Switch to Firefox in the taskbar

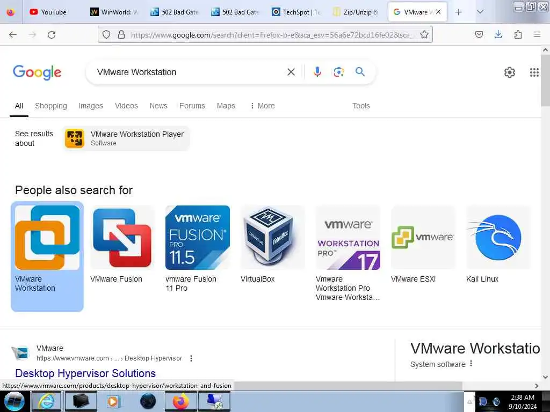pos(181,401)
